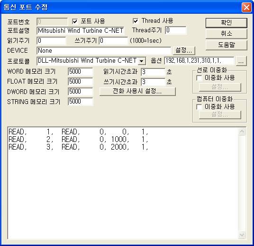Click 전화 사용시 설정... button

(137, 91)
